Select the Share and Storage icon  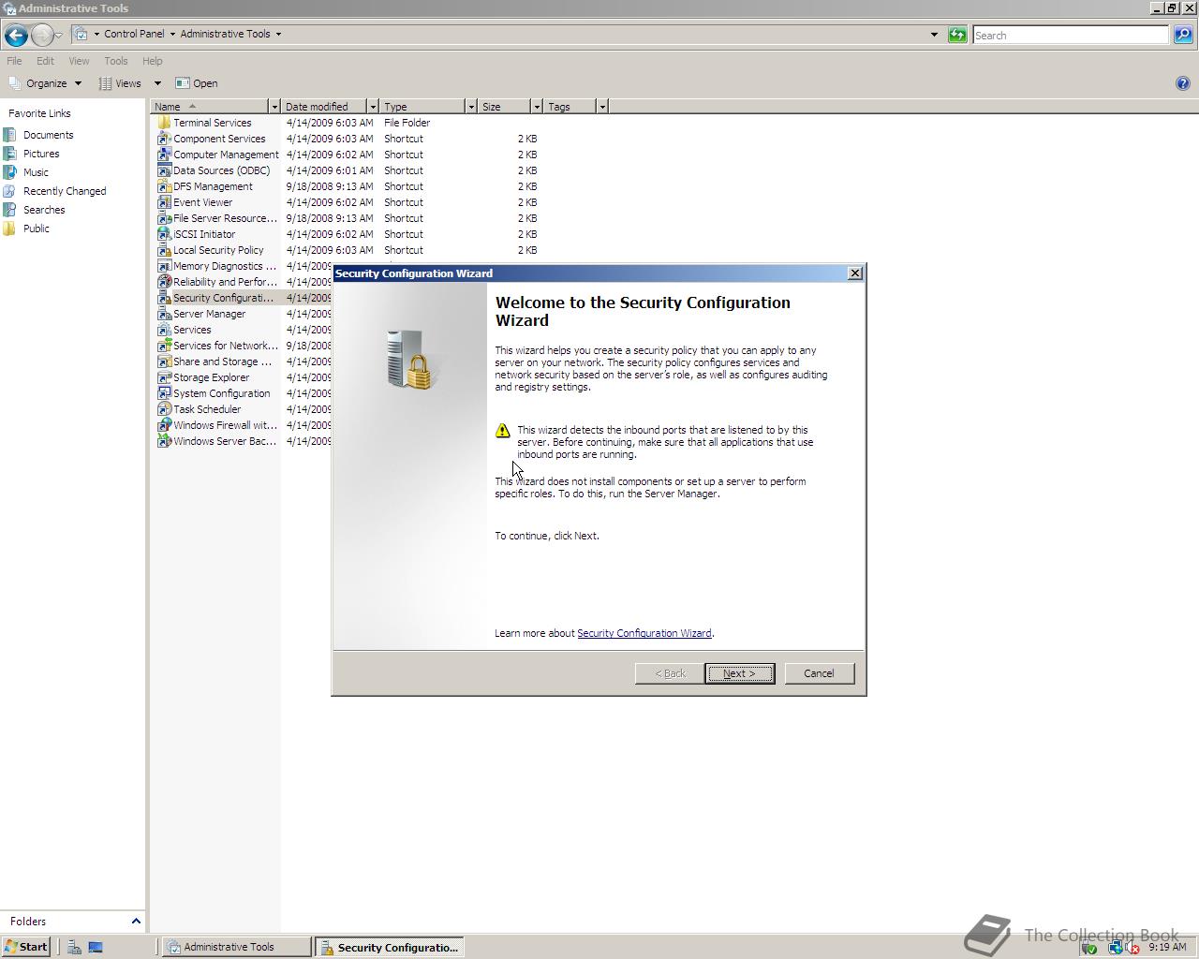coord(164,361)
